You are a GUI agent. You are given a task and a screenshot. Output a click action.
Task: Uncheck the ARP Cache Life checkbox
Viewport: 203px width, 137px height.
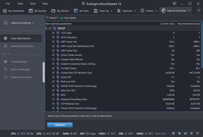point(53,42)
